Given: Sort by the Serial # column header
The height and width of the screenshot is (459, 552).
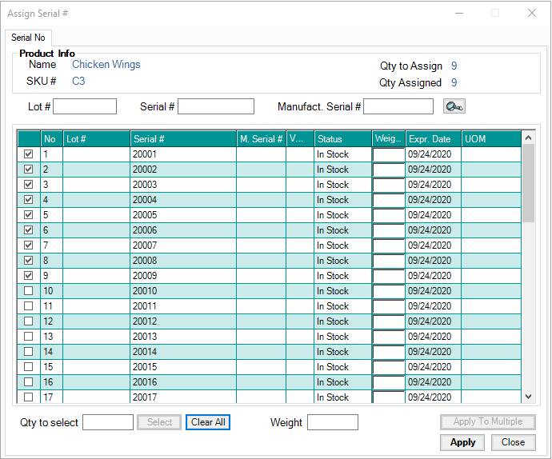Looking at the screenshot, I should tap(183, 139).
